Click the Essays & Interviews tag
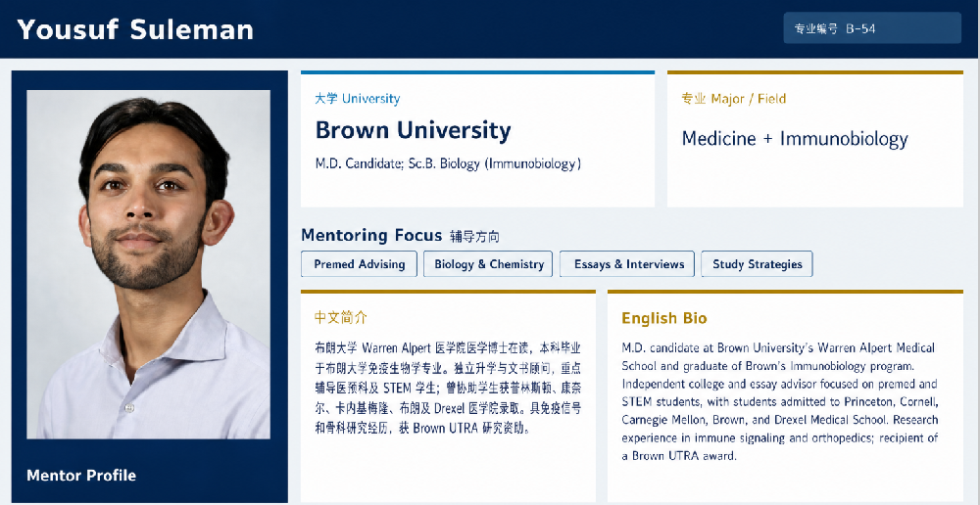This screenshot has width=980, height=505. coord(627,264)
